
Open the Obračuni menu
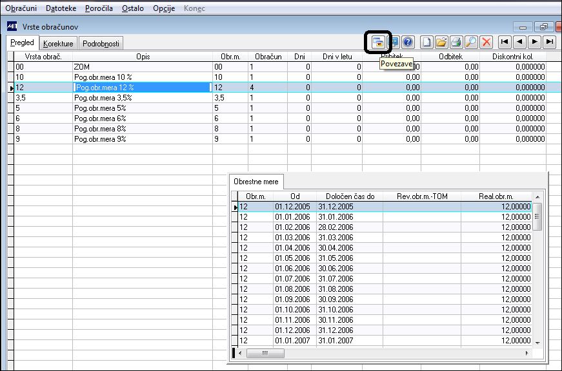click(x=21, y=8)
